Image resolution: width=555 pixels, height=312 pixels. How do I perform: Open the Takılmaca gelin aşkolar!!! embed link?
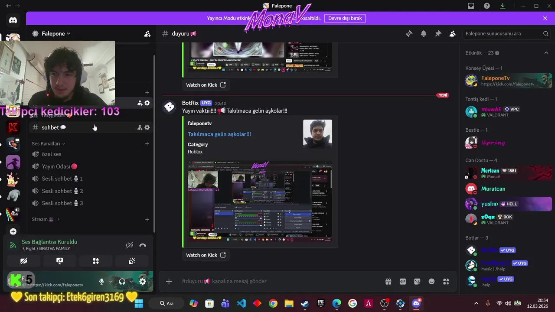(219, 134)
